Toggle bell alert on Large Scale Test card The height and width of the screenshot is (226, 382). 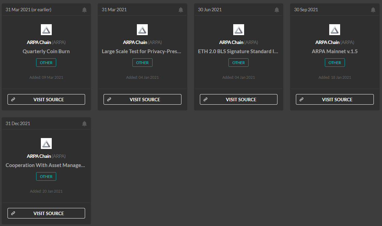pyautogui.click(x=180, y=10)
